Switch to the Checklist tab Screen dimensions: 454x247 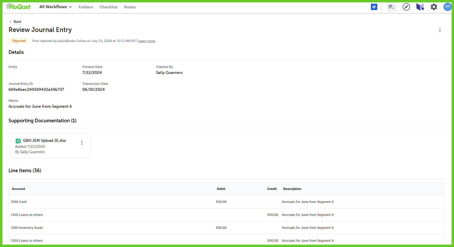click(x=108, y=7)
